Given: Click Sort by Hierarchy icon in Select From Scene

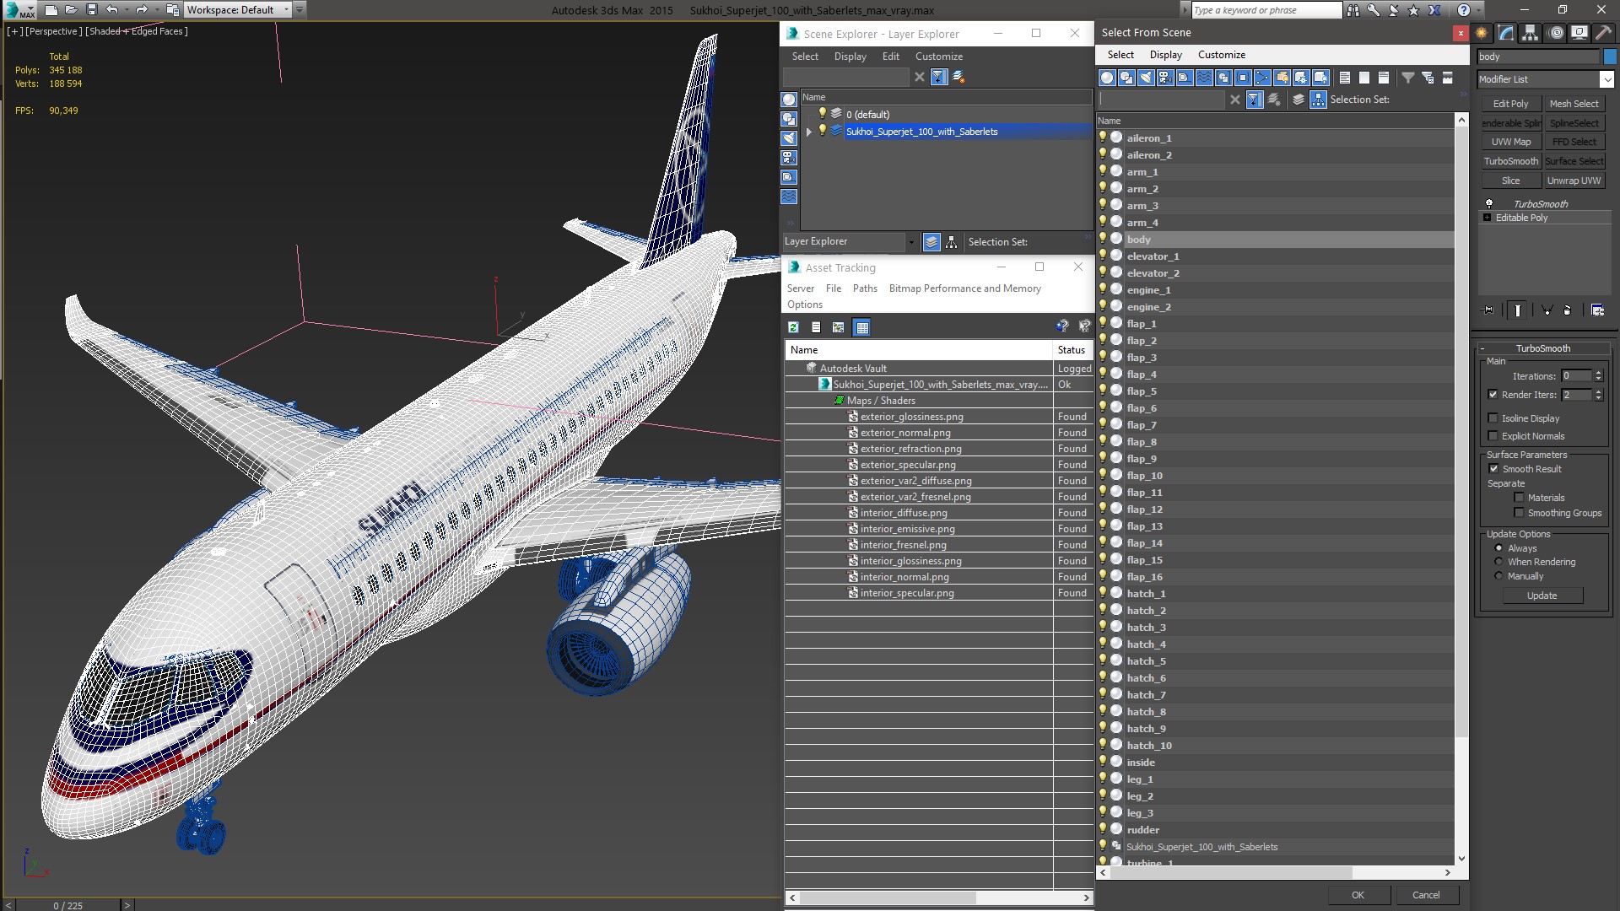Looking at the screenshot, I should pos(1318,100).
